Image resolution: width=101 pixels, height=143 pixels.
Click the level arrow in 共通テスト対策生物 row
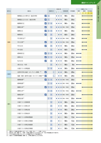coord(84,110)
